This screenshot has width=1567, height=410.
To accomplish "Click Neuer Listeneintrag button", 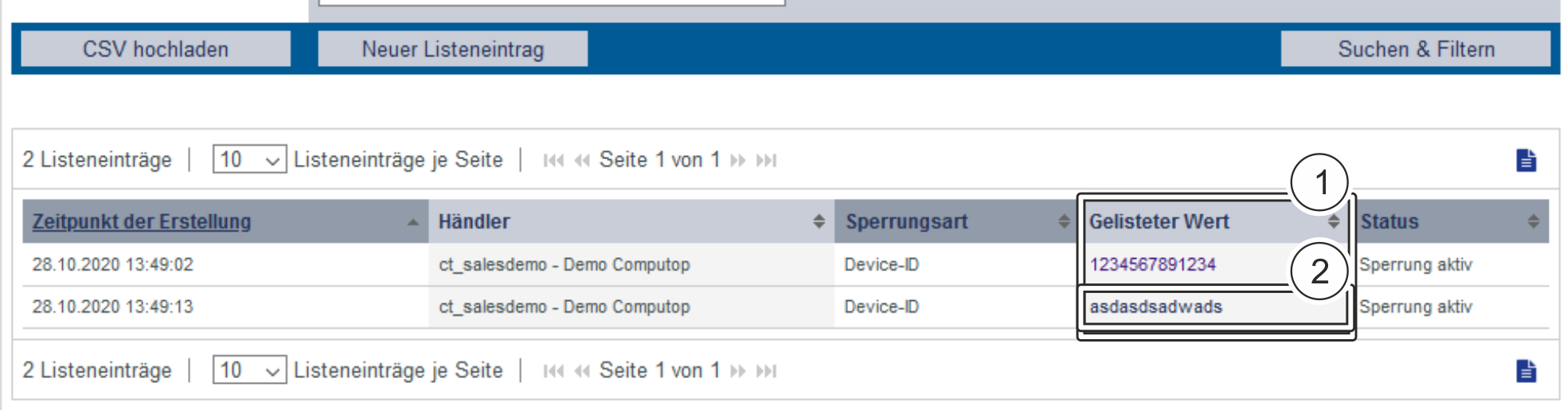I will (x=452, y=49).
